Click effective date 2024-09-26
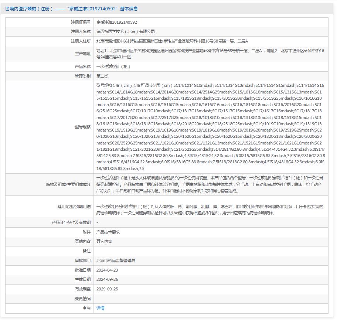337x320 pixels. [x=107, y=280]
